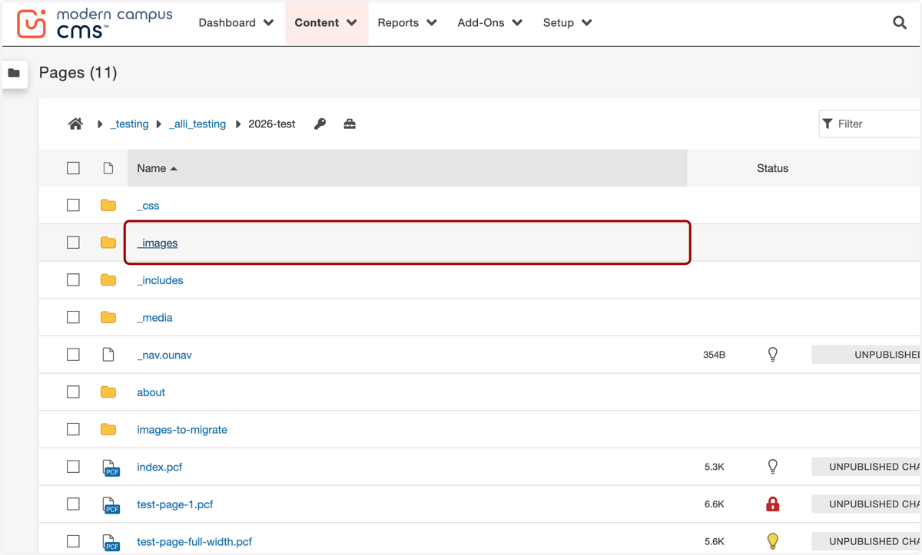
Task: Click test-page-full-width.pcf unpublished changes status
Action: click(867, 541)
